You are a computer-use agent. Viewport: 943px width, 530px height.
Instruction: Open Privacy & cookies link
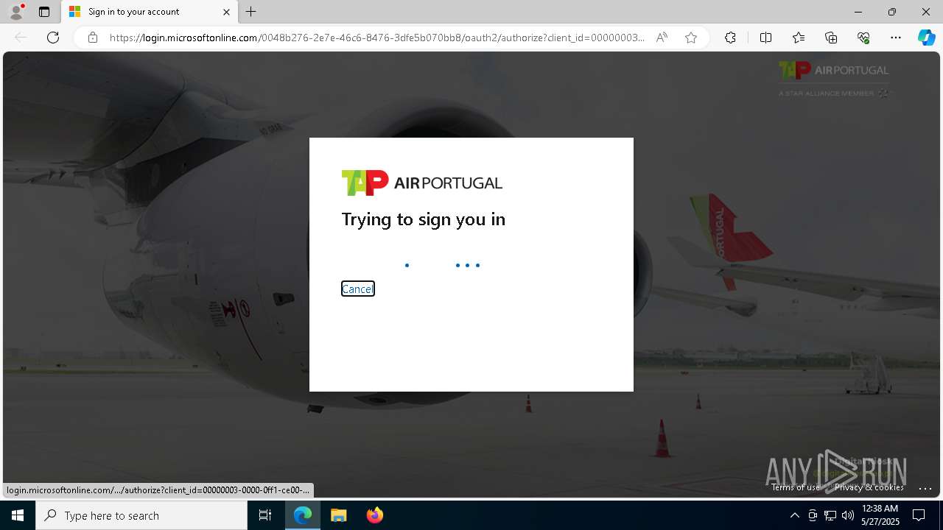[869, 487]
